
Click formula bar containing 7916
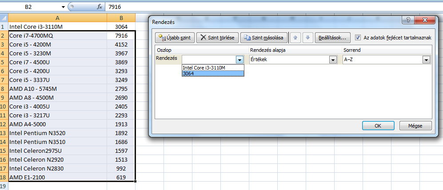coord(273,7)
